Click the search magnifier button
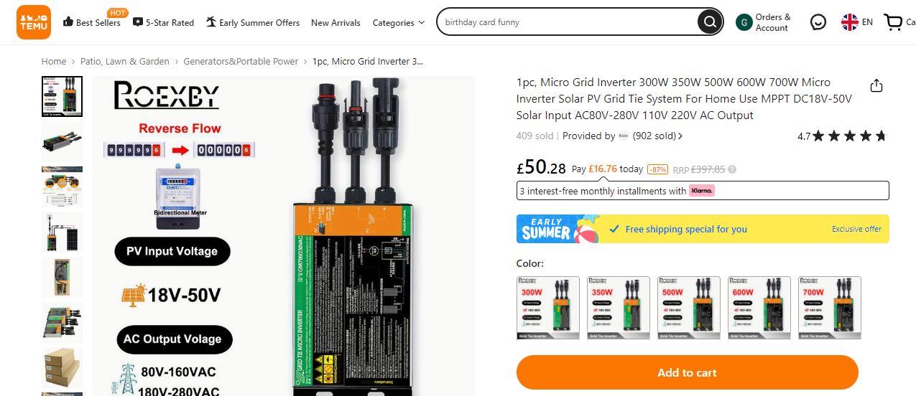Image resolution: width=916 pixels, height=396 pixels. [x=709, y=22]
